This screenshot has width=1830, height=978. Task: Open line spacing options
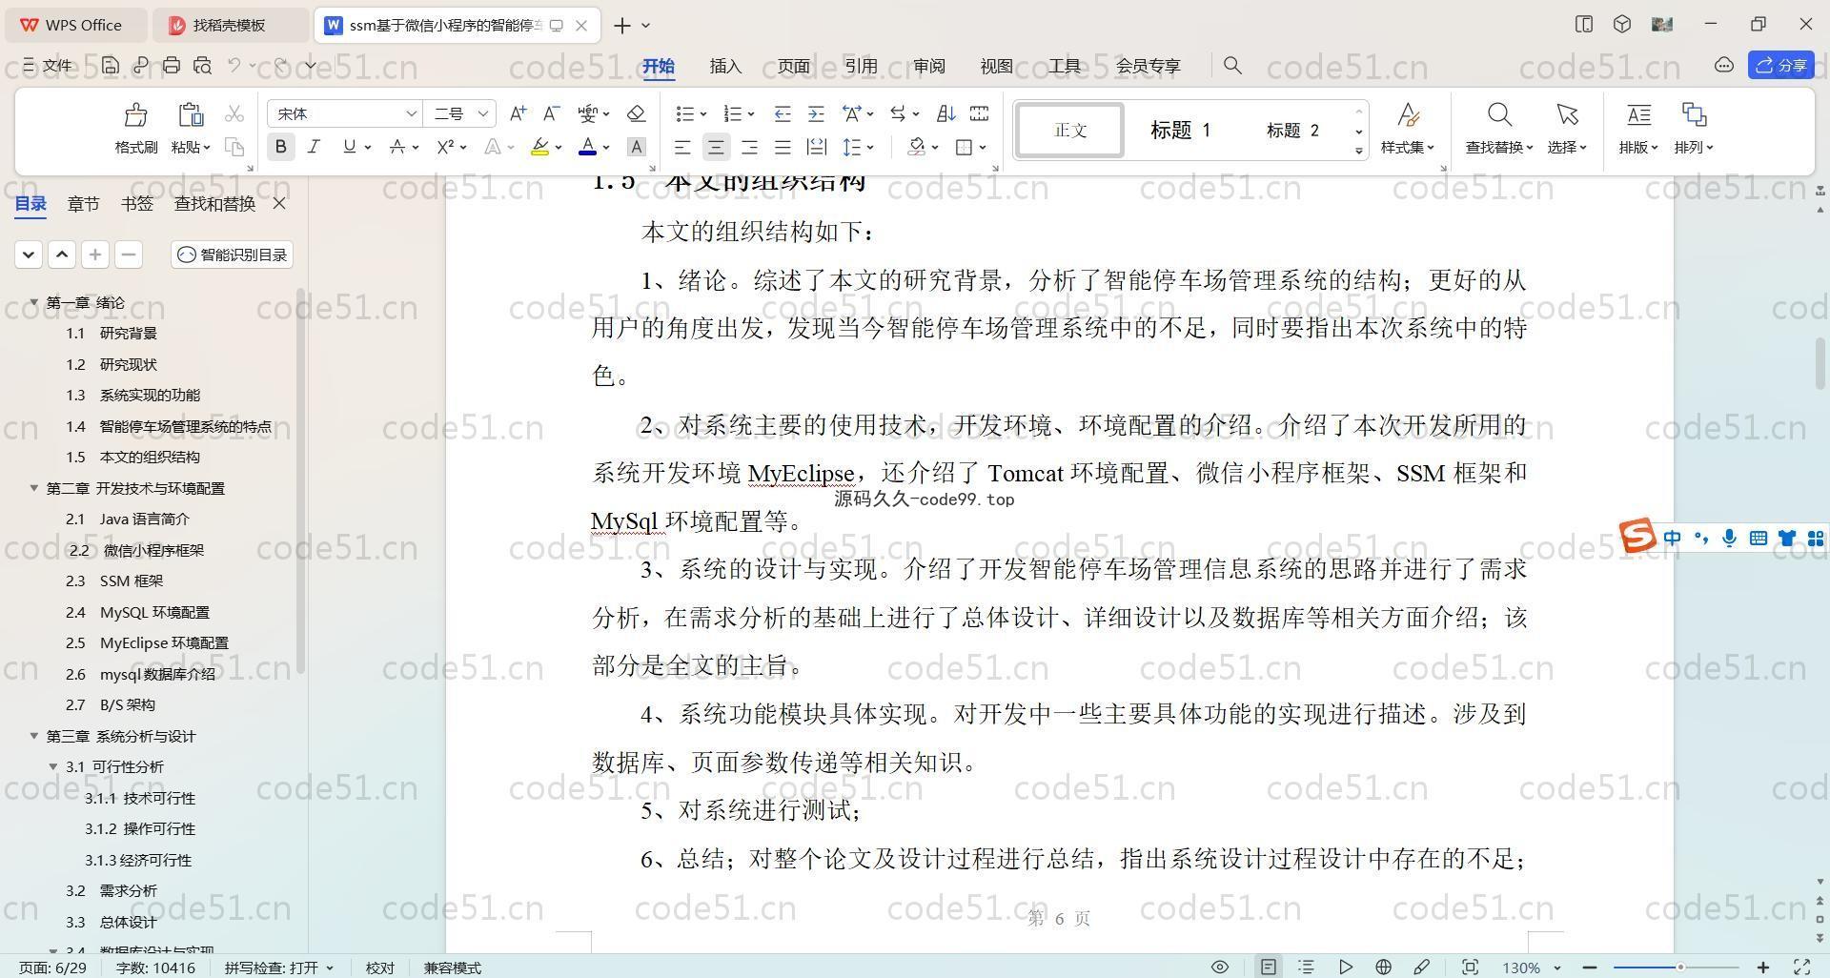click(x=851, y=147)
